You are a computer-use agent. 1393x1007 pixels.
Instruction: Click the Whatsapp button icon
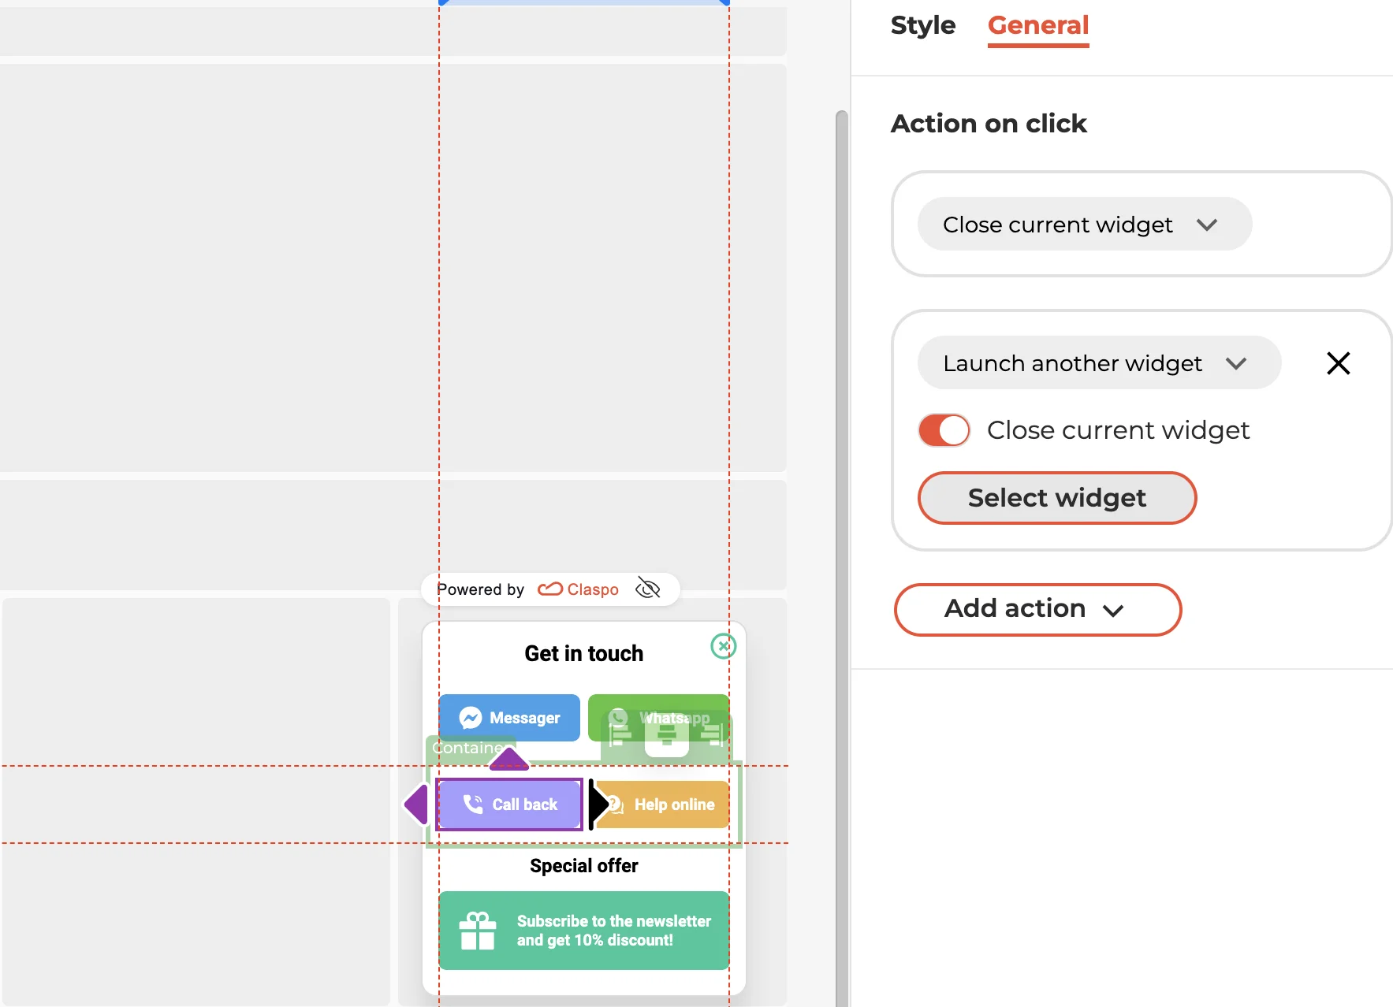[x=617, y=718]
